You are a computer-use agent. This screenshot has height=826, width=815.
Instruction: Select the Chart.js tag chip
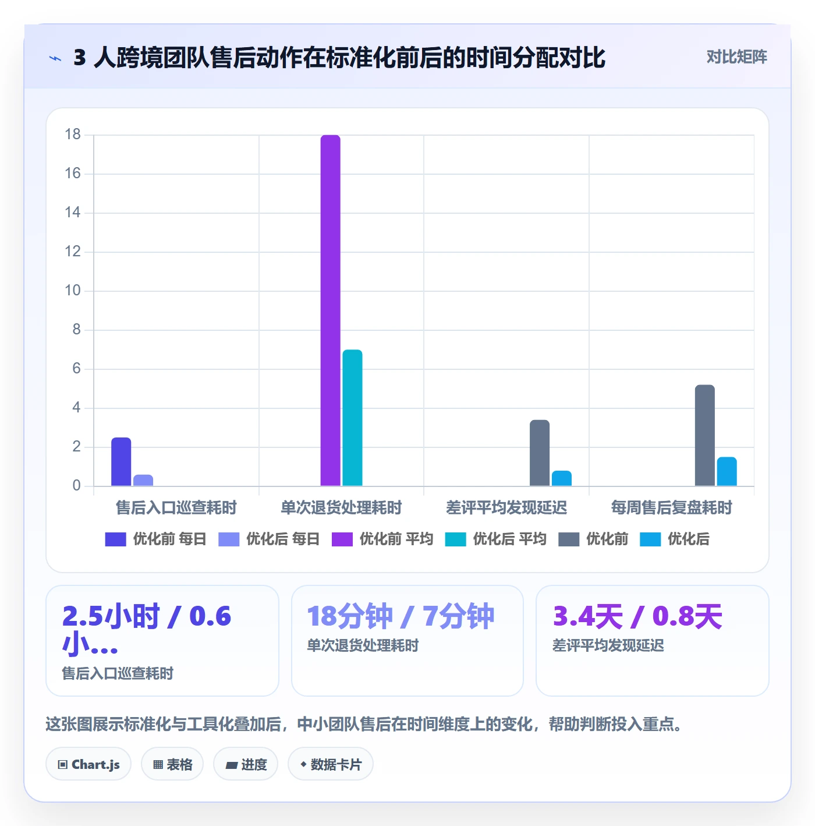[x=88, y=764]
